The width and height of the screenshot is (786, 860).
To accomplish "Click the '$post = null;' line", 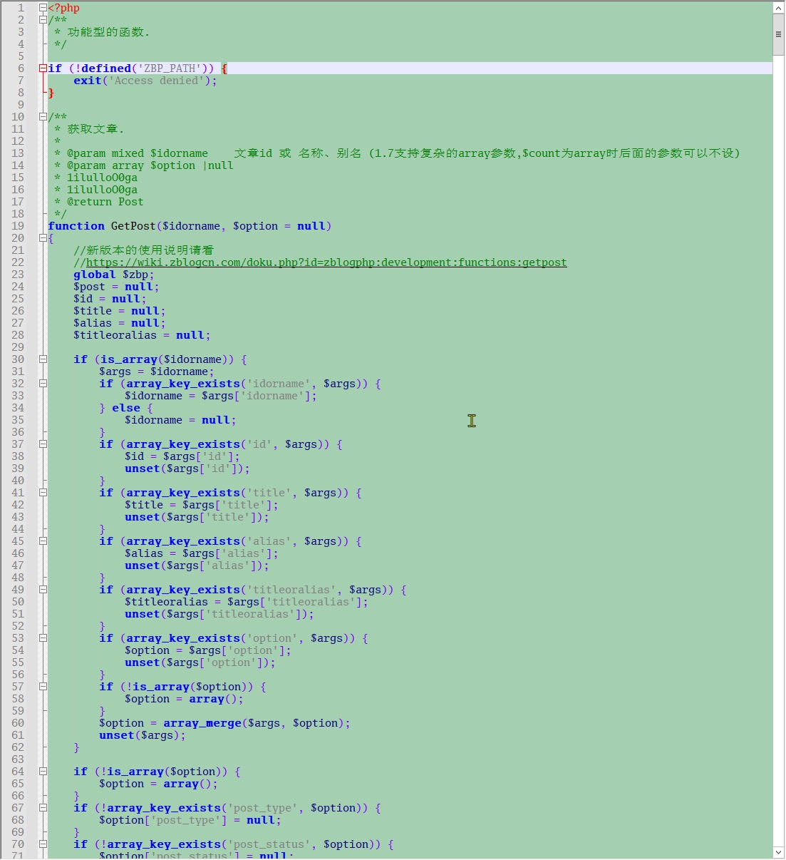I will pyautogui.click(x=116, y=287).
